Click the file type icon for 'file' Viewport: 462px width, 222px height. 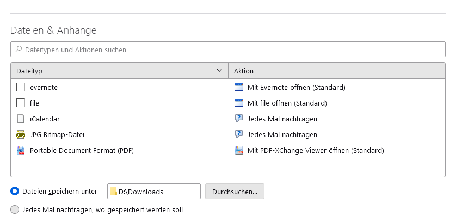click(21, 103)
